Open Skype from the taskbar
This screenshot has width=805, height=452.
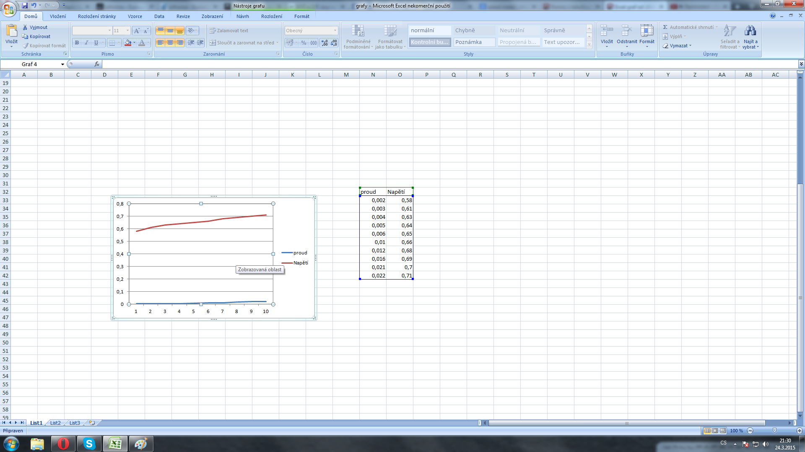click(89, 444)
